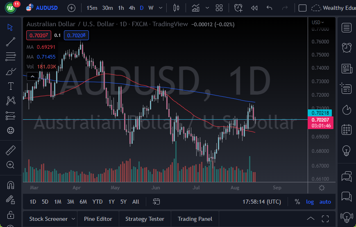The image size is (356, 227).
Task: Open the USD currency dropdown
Action: pos(317,23)
